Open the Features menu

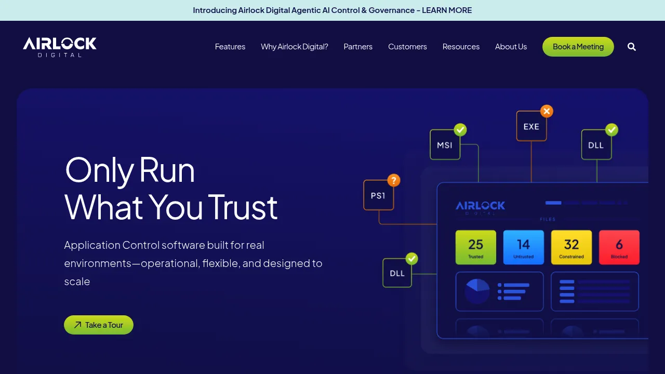(x=230, y=47)
